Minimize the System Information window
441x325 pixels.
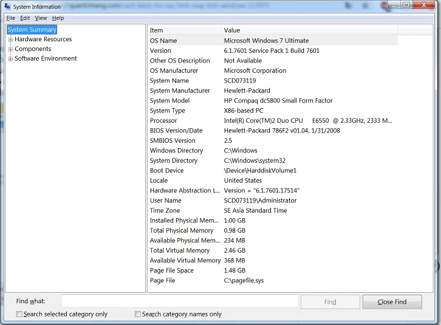tap(394, 5)
